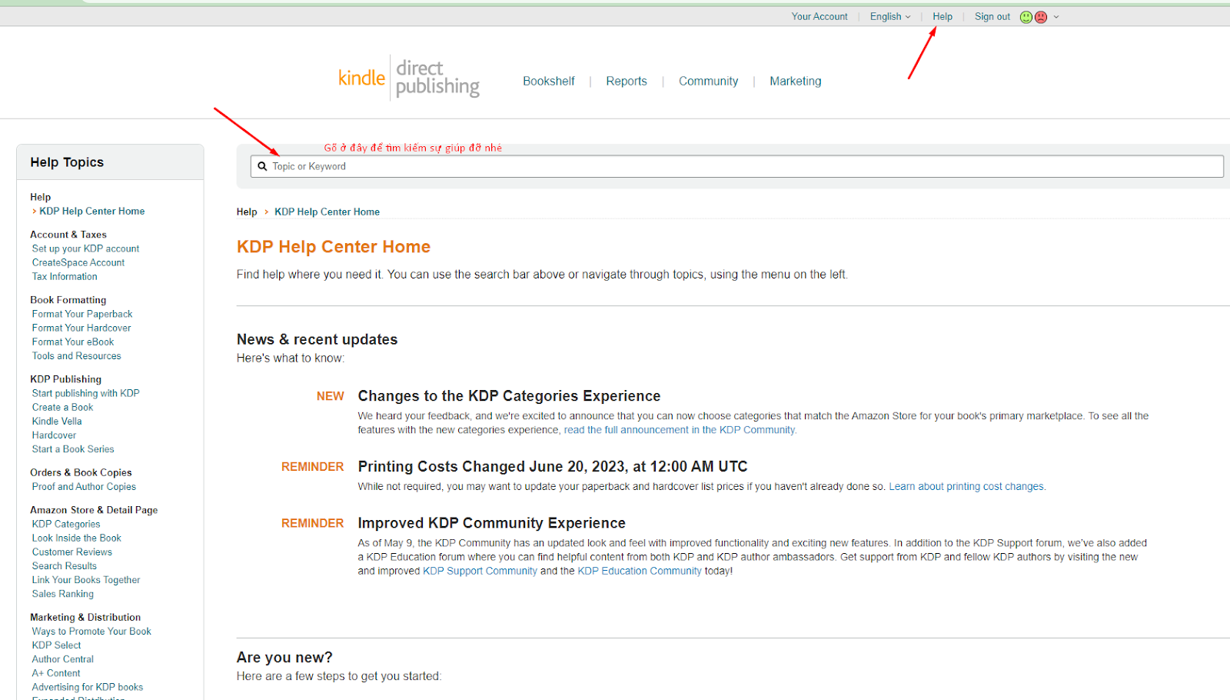Open Author Central topic
Screen dimensions: 1230x700
click(63, 658)
